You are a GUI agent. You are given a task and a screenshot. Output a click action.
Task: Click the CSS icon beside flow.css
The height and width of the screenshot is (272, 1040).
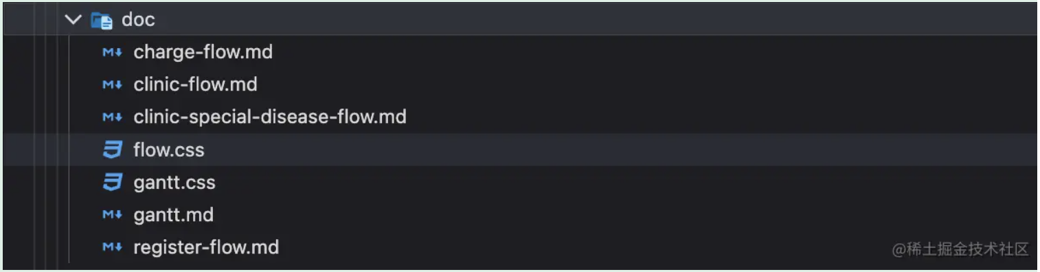click(x=112, y=150)
